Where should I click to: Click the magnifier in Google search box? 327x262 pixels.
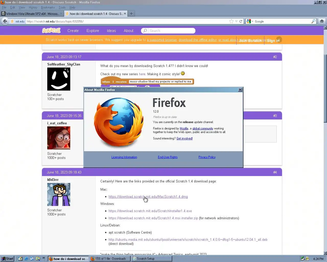313,21
